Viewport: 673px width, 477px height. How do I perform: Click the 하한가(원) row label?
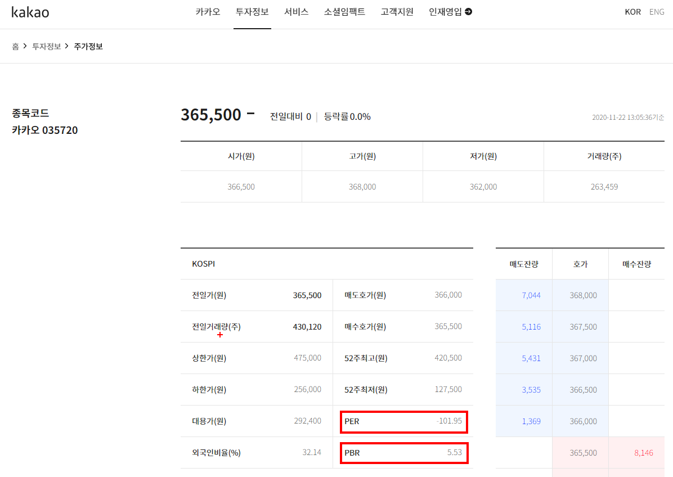tap(209, 389)
